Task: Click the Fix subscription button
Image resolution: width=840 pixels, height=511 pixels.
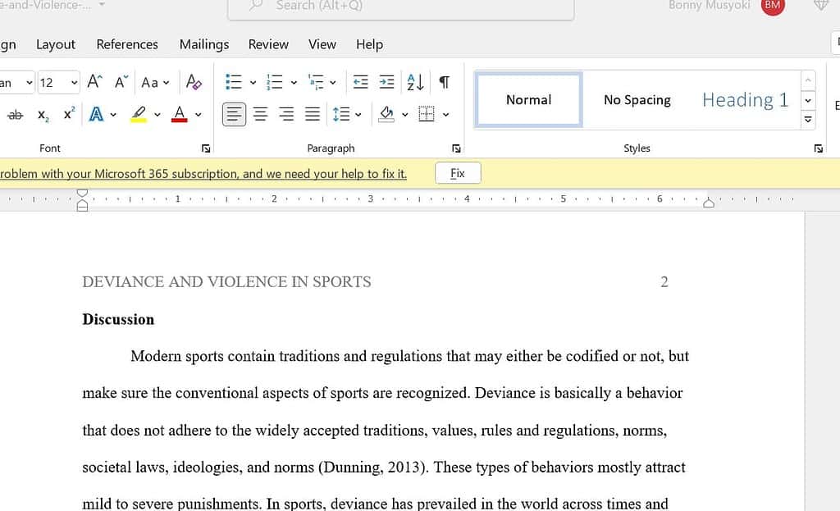Action: click(x=458, y=173)
